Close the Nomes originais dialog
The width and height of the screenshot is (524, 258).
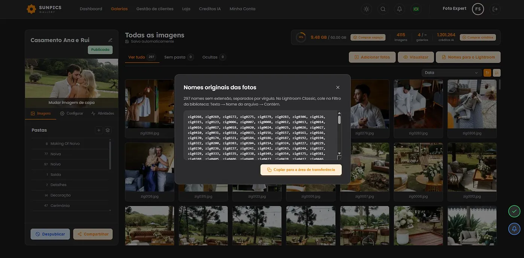[x=338, y=87]
